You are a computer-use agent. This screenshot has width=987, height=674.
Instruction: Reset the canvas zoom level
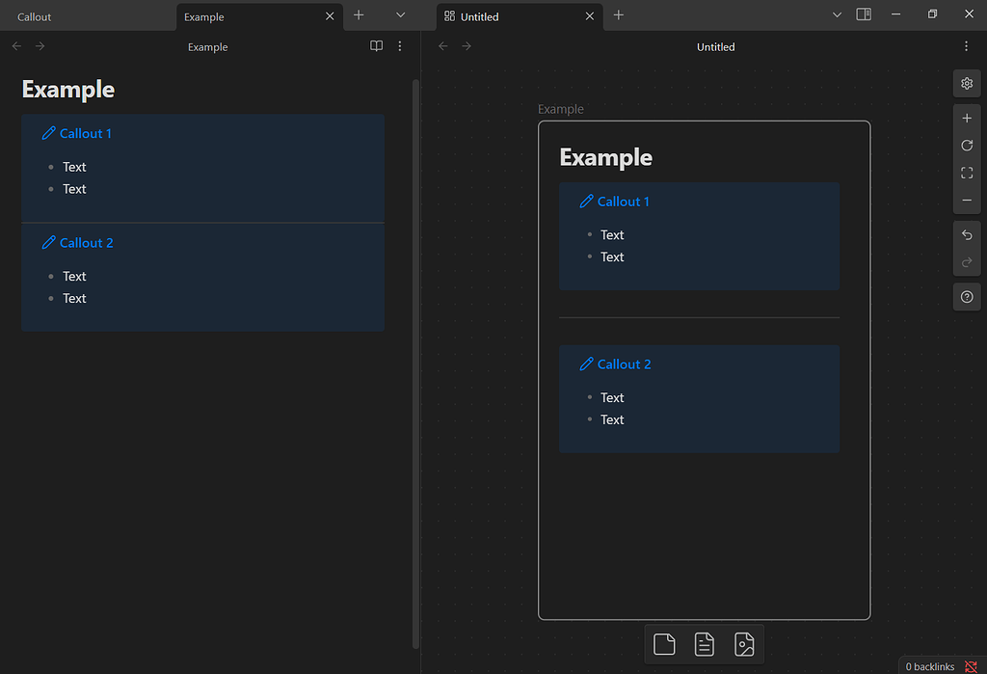click(x=967, y=145)
